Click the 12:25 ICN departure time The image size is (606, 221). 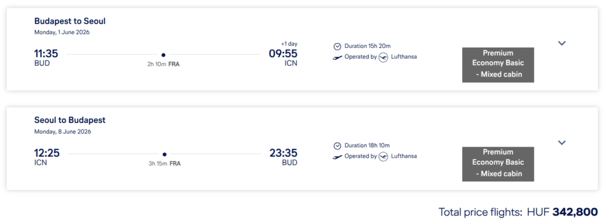point(47,153)
